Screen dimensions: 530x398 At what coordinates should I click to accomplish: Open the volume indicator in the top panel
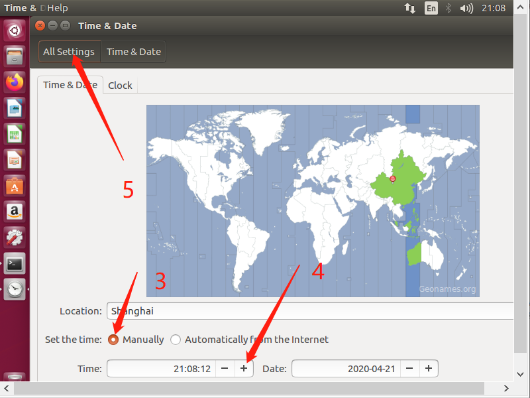[466, 8]
